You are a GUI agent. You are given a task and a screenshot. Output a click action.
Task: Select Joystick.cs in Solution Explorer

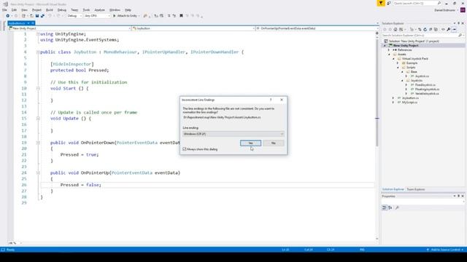(x=422, y=76)
